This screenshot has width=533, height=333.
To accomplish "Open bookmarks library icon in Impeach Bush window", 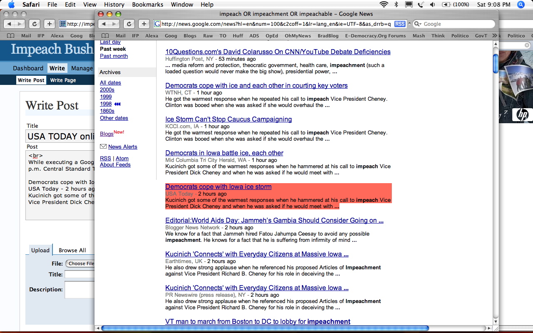I will (x=11, y=36).
